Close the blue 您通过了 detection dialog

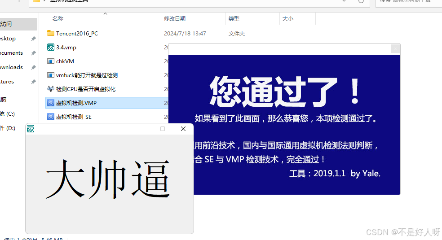pyautogui.click(x=395, y=49)
